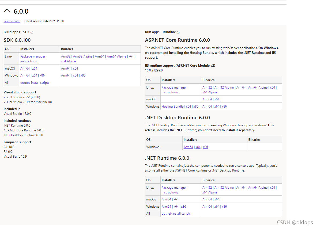Download .NET Runtime Windows x86 binary
Image resolution: width=317 pixels, height=228 pixels.
click(x=224, y=207)
